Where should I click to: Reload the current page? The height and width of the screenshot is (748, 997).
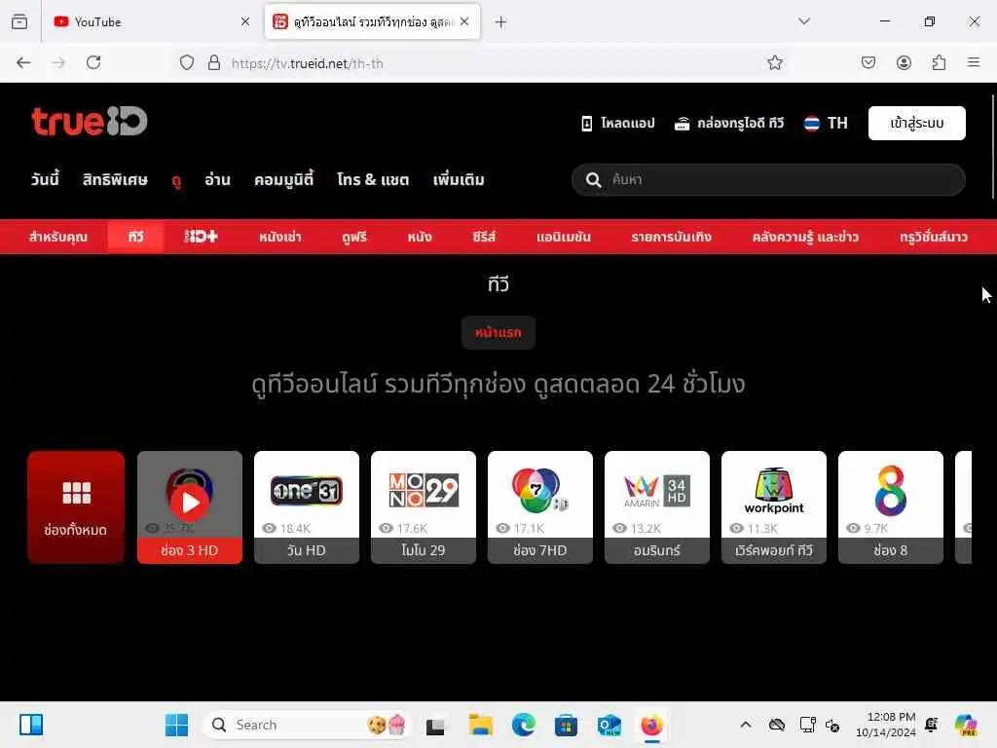point(93,62)
